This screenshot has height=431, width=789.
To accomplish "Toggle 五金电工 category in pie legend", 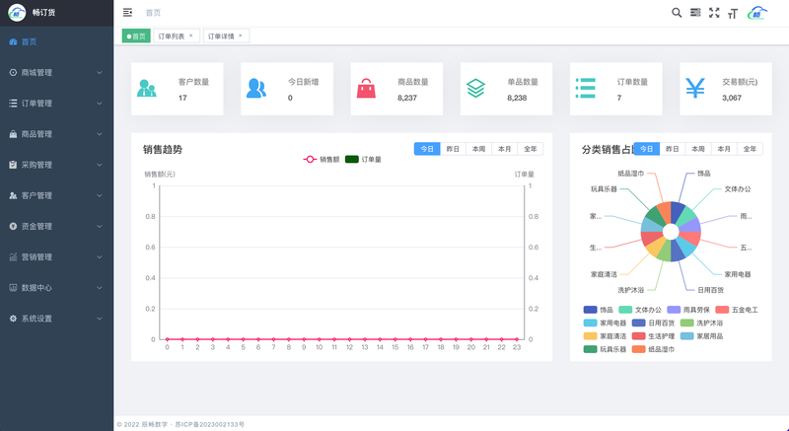I will [x=737, y=310].
